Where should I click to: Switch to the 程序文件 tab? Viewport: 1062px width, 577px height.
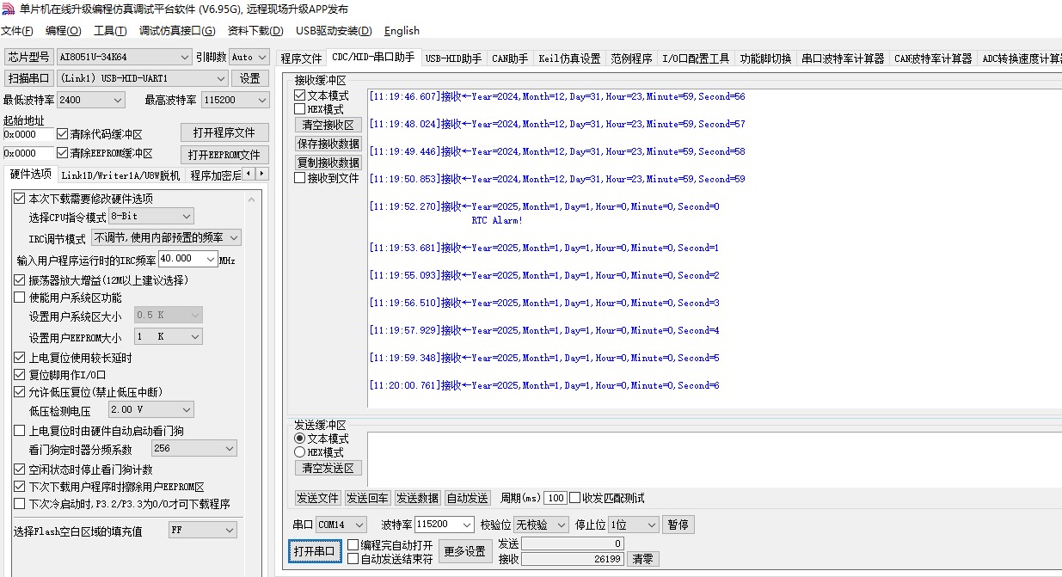point(301,58)
